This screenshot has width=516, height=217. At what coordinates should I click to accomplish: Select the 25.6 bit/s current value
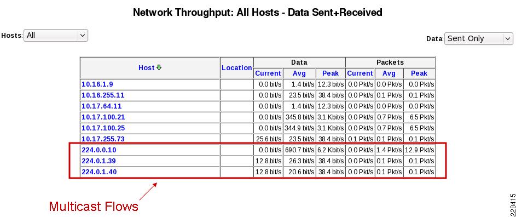(269, 139)
